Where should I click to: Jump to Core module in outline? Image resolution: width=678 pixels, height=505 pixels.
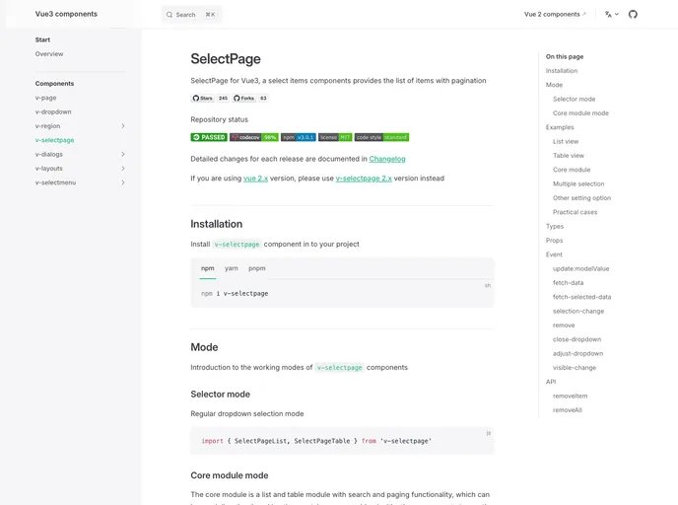pyautogui.click(x=572, y=170)
